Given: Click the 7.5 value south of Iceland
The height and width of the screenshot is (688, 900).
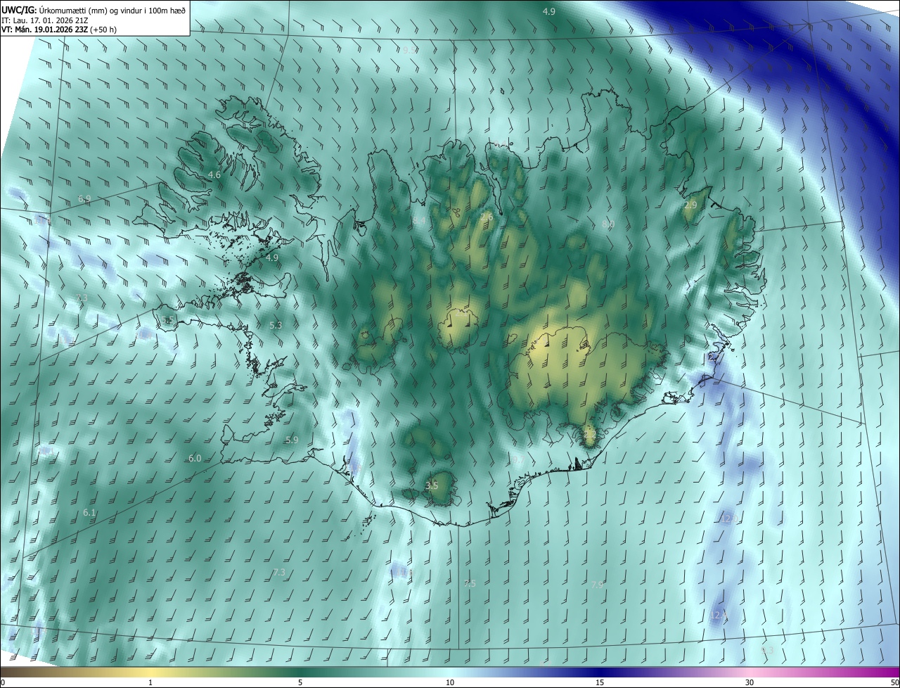Looking at the screenshot, I should 470,583.
